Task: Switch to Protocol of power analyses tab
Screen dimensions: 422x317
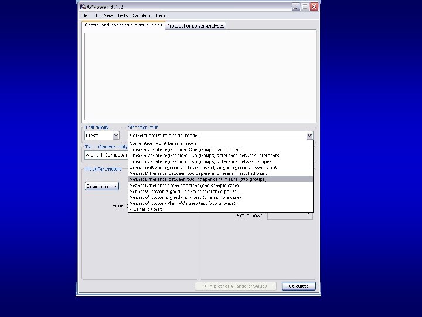Action: point(195,26)
